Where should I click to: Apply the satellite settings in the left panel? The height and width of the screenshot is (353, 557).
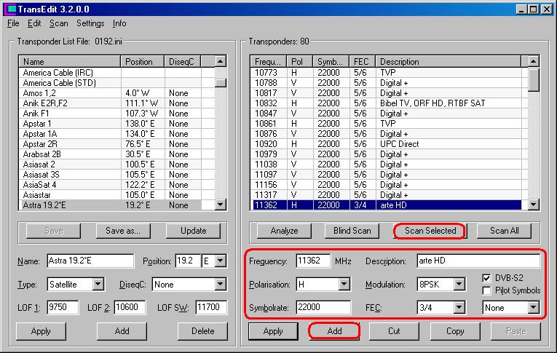[41, 331]
